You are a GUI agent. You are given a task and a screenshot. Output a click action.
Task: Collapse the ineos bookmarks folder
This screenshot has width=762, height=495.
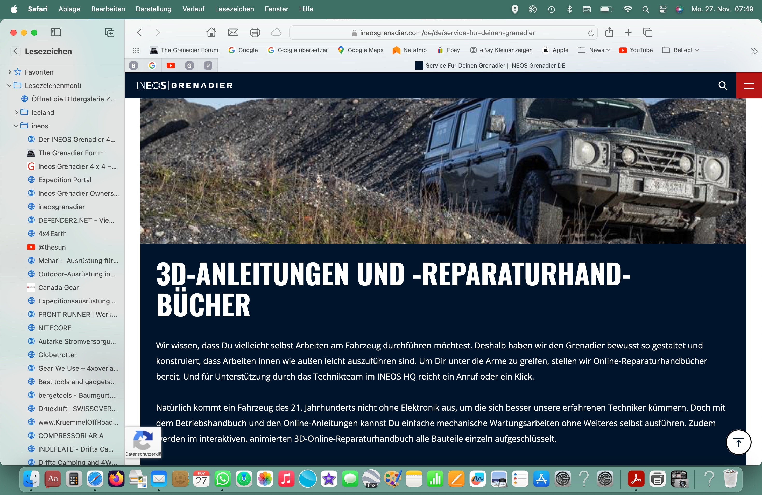pos(16,126)
